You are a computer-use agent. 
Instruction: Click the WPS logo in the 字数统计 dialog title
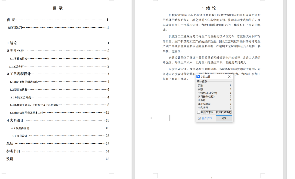pyautogui.click(x=198, y=76)
